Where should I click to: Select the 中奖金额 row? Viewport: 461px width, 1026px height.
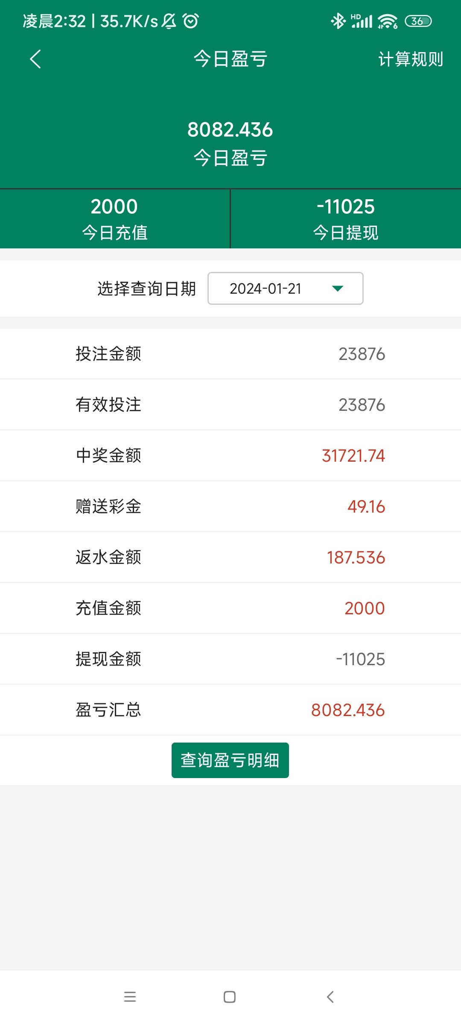(x=230, y=456)
